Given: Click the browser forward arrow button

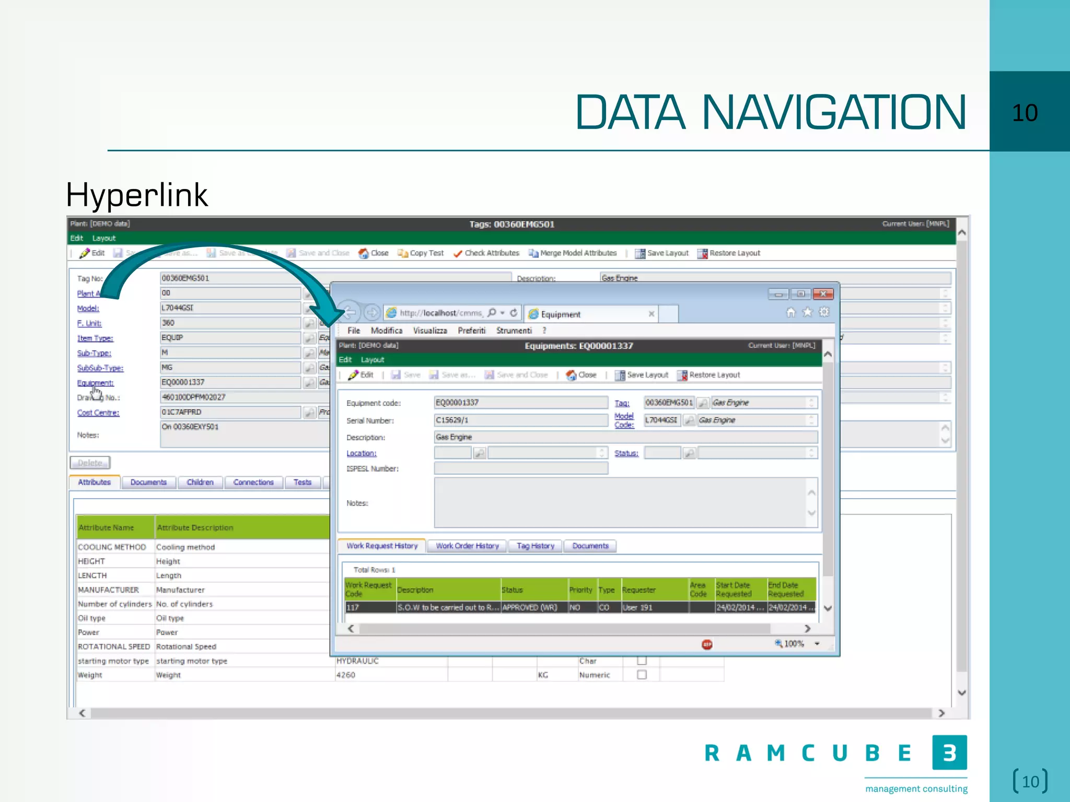Looking at the screenshot, I should [371, 313].
